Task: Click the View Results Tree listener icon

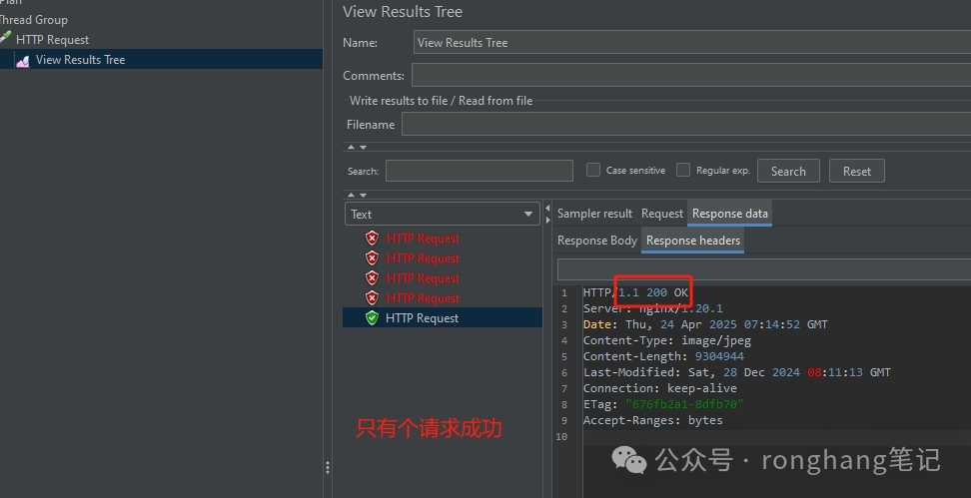Action: click(22, 61)
